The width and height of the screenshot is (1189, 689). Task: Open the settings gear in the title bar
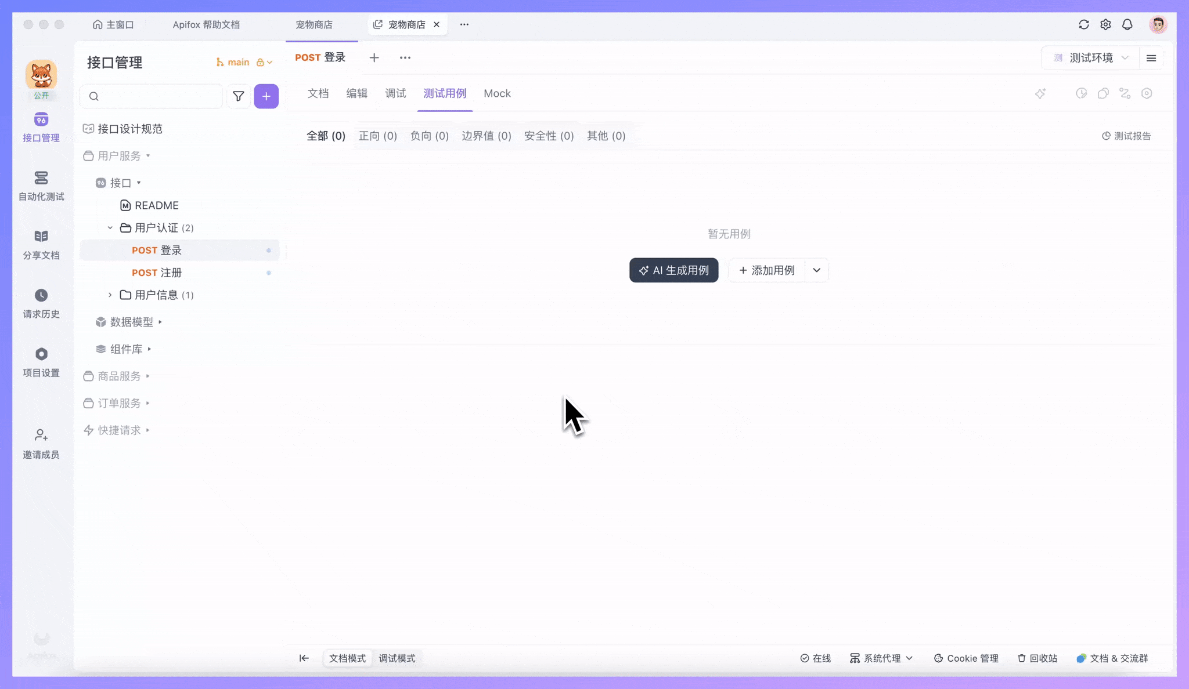pos(1106,24)
